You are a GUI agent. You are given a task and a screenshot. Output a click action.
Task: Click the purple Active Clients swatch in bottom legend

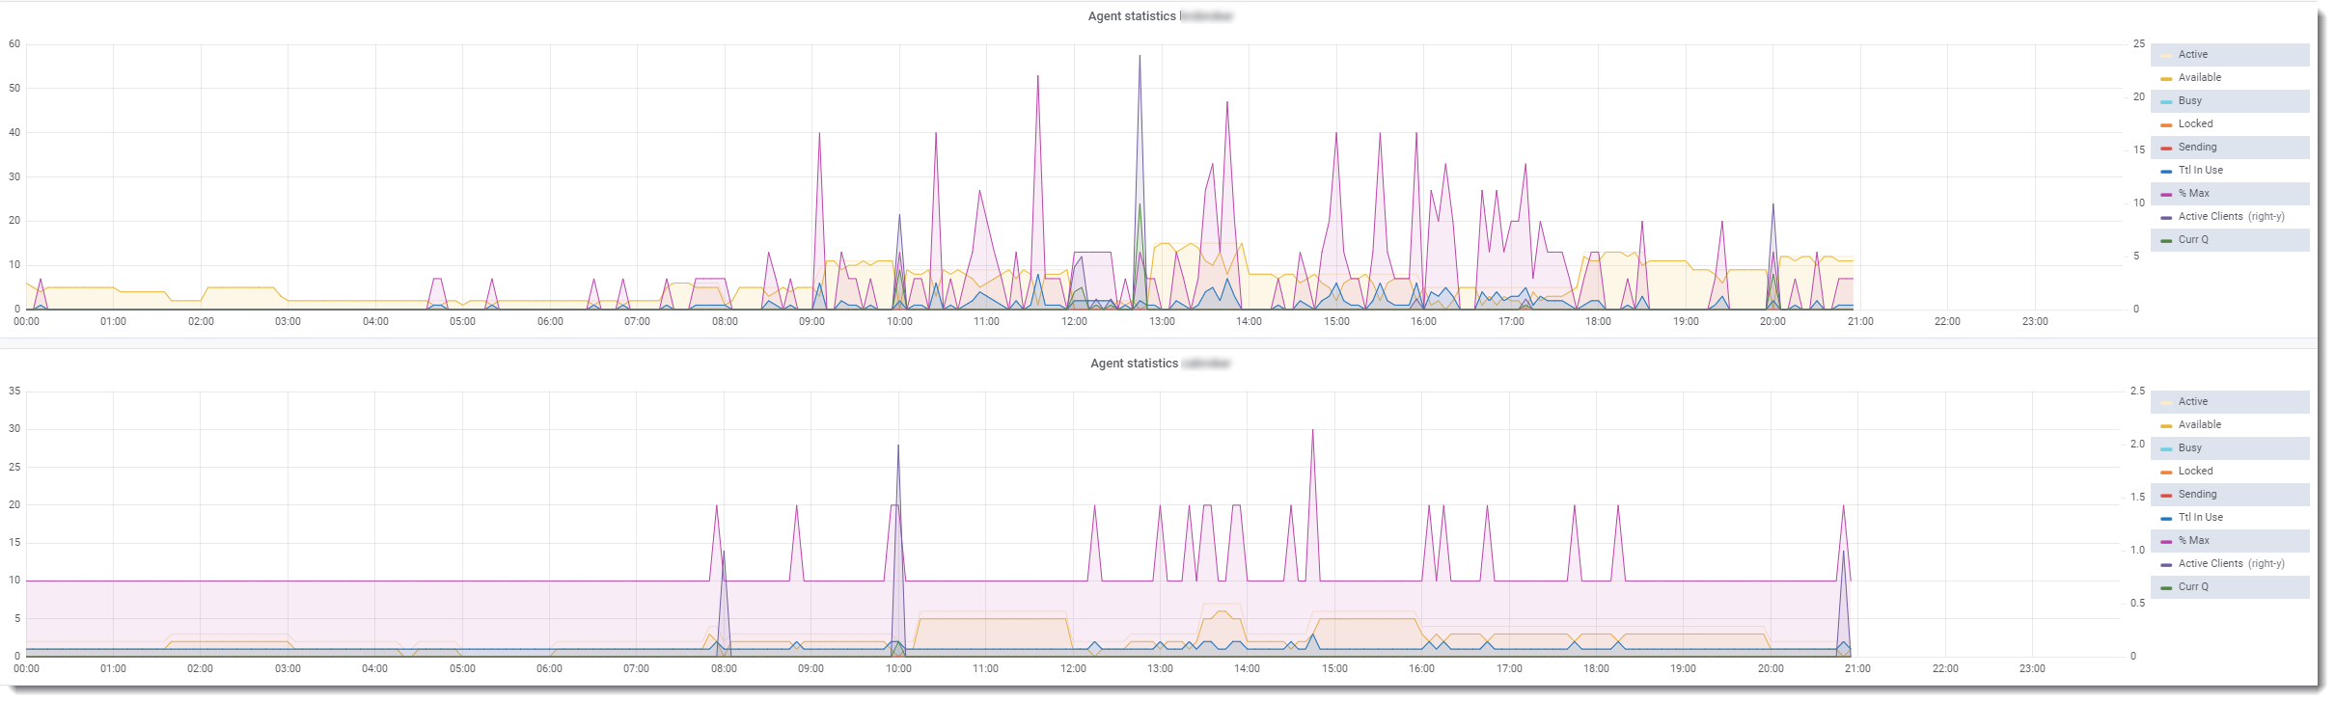click(x=2166, y=564)
